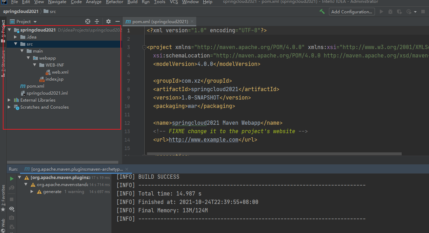Expand Scratches and Consoles node

(x=9, y=107)
